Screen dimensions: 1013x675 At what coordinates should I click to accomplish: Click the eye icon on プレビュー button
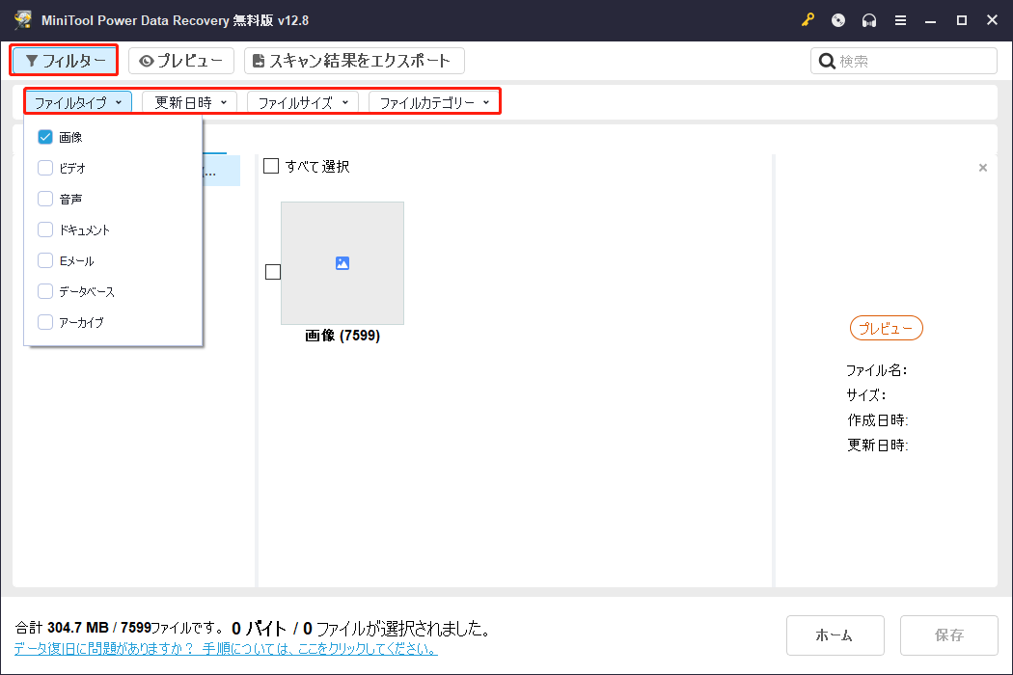[146, 60]
